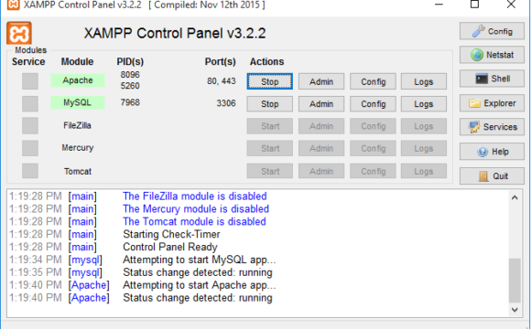Viewport: 531px width, 329px height.
Task: Stop the Apache module
Action: click(x=269, y=81)
